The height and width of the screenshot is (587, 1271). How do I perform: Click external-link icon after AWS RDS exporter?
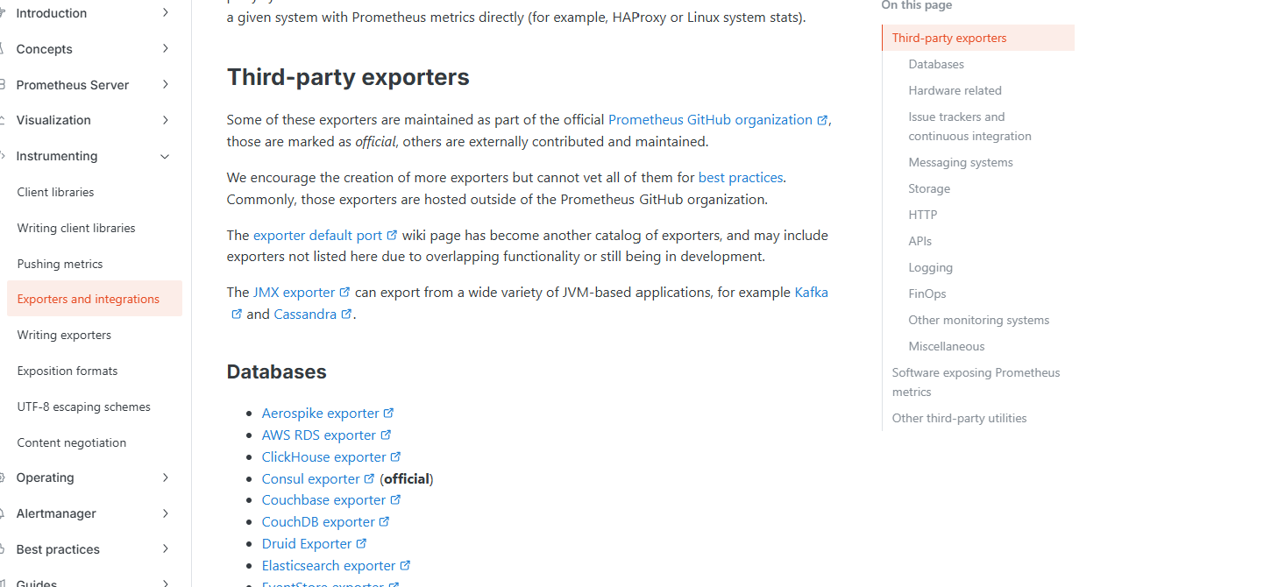pyautogui.click(x=387, y=435)
